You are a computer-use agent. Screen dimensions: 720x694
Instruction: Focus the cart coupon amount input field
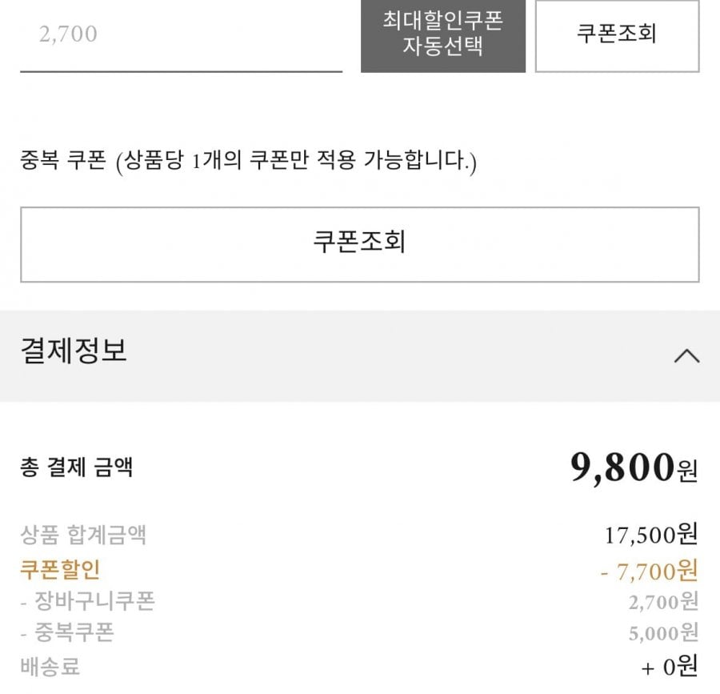181,36
